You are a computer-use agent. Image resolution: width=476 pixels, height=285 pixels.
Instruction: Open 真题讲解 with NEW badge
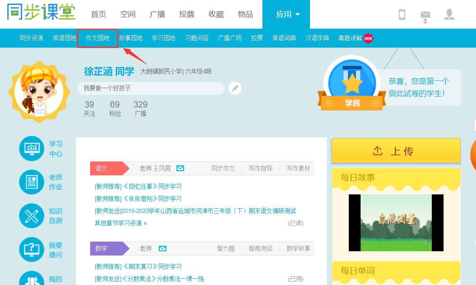[x=350, y=38]
